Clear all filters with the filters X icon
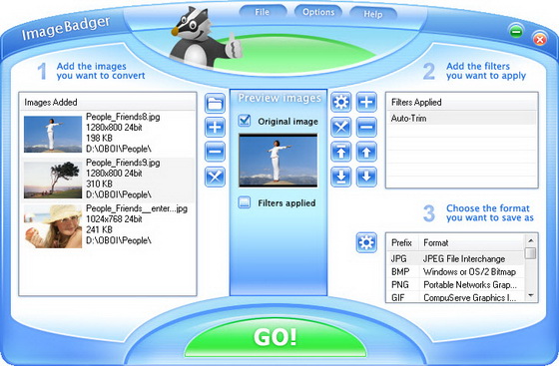 click(x=341, y=127)
